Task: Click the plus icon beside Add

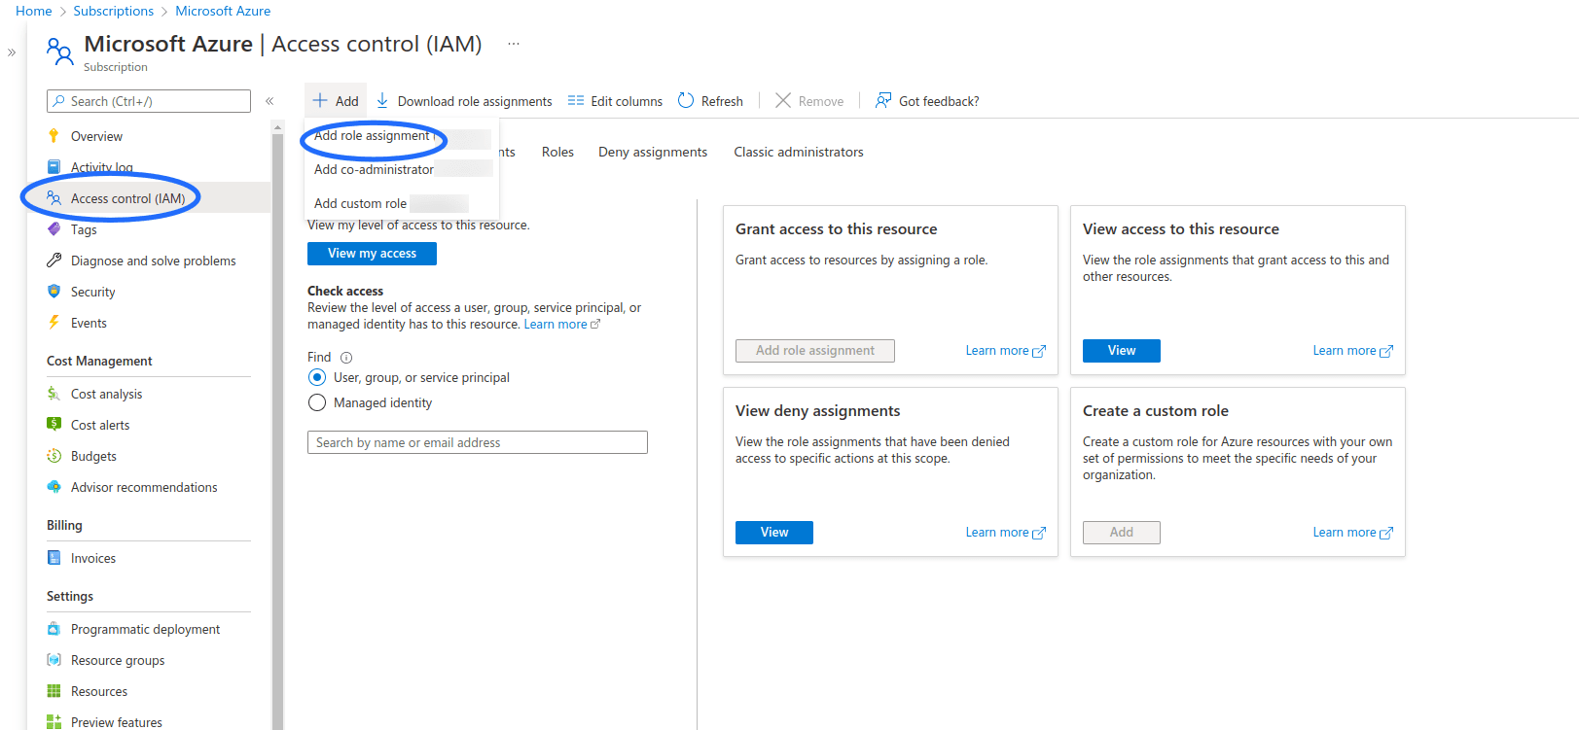Action: pos(320,100)
